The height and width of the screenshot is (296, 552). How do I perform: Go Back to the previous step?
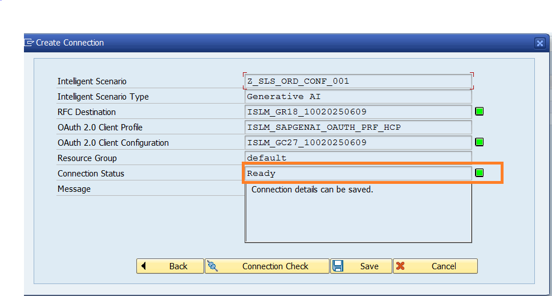click(170, 266)
